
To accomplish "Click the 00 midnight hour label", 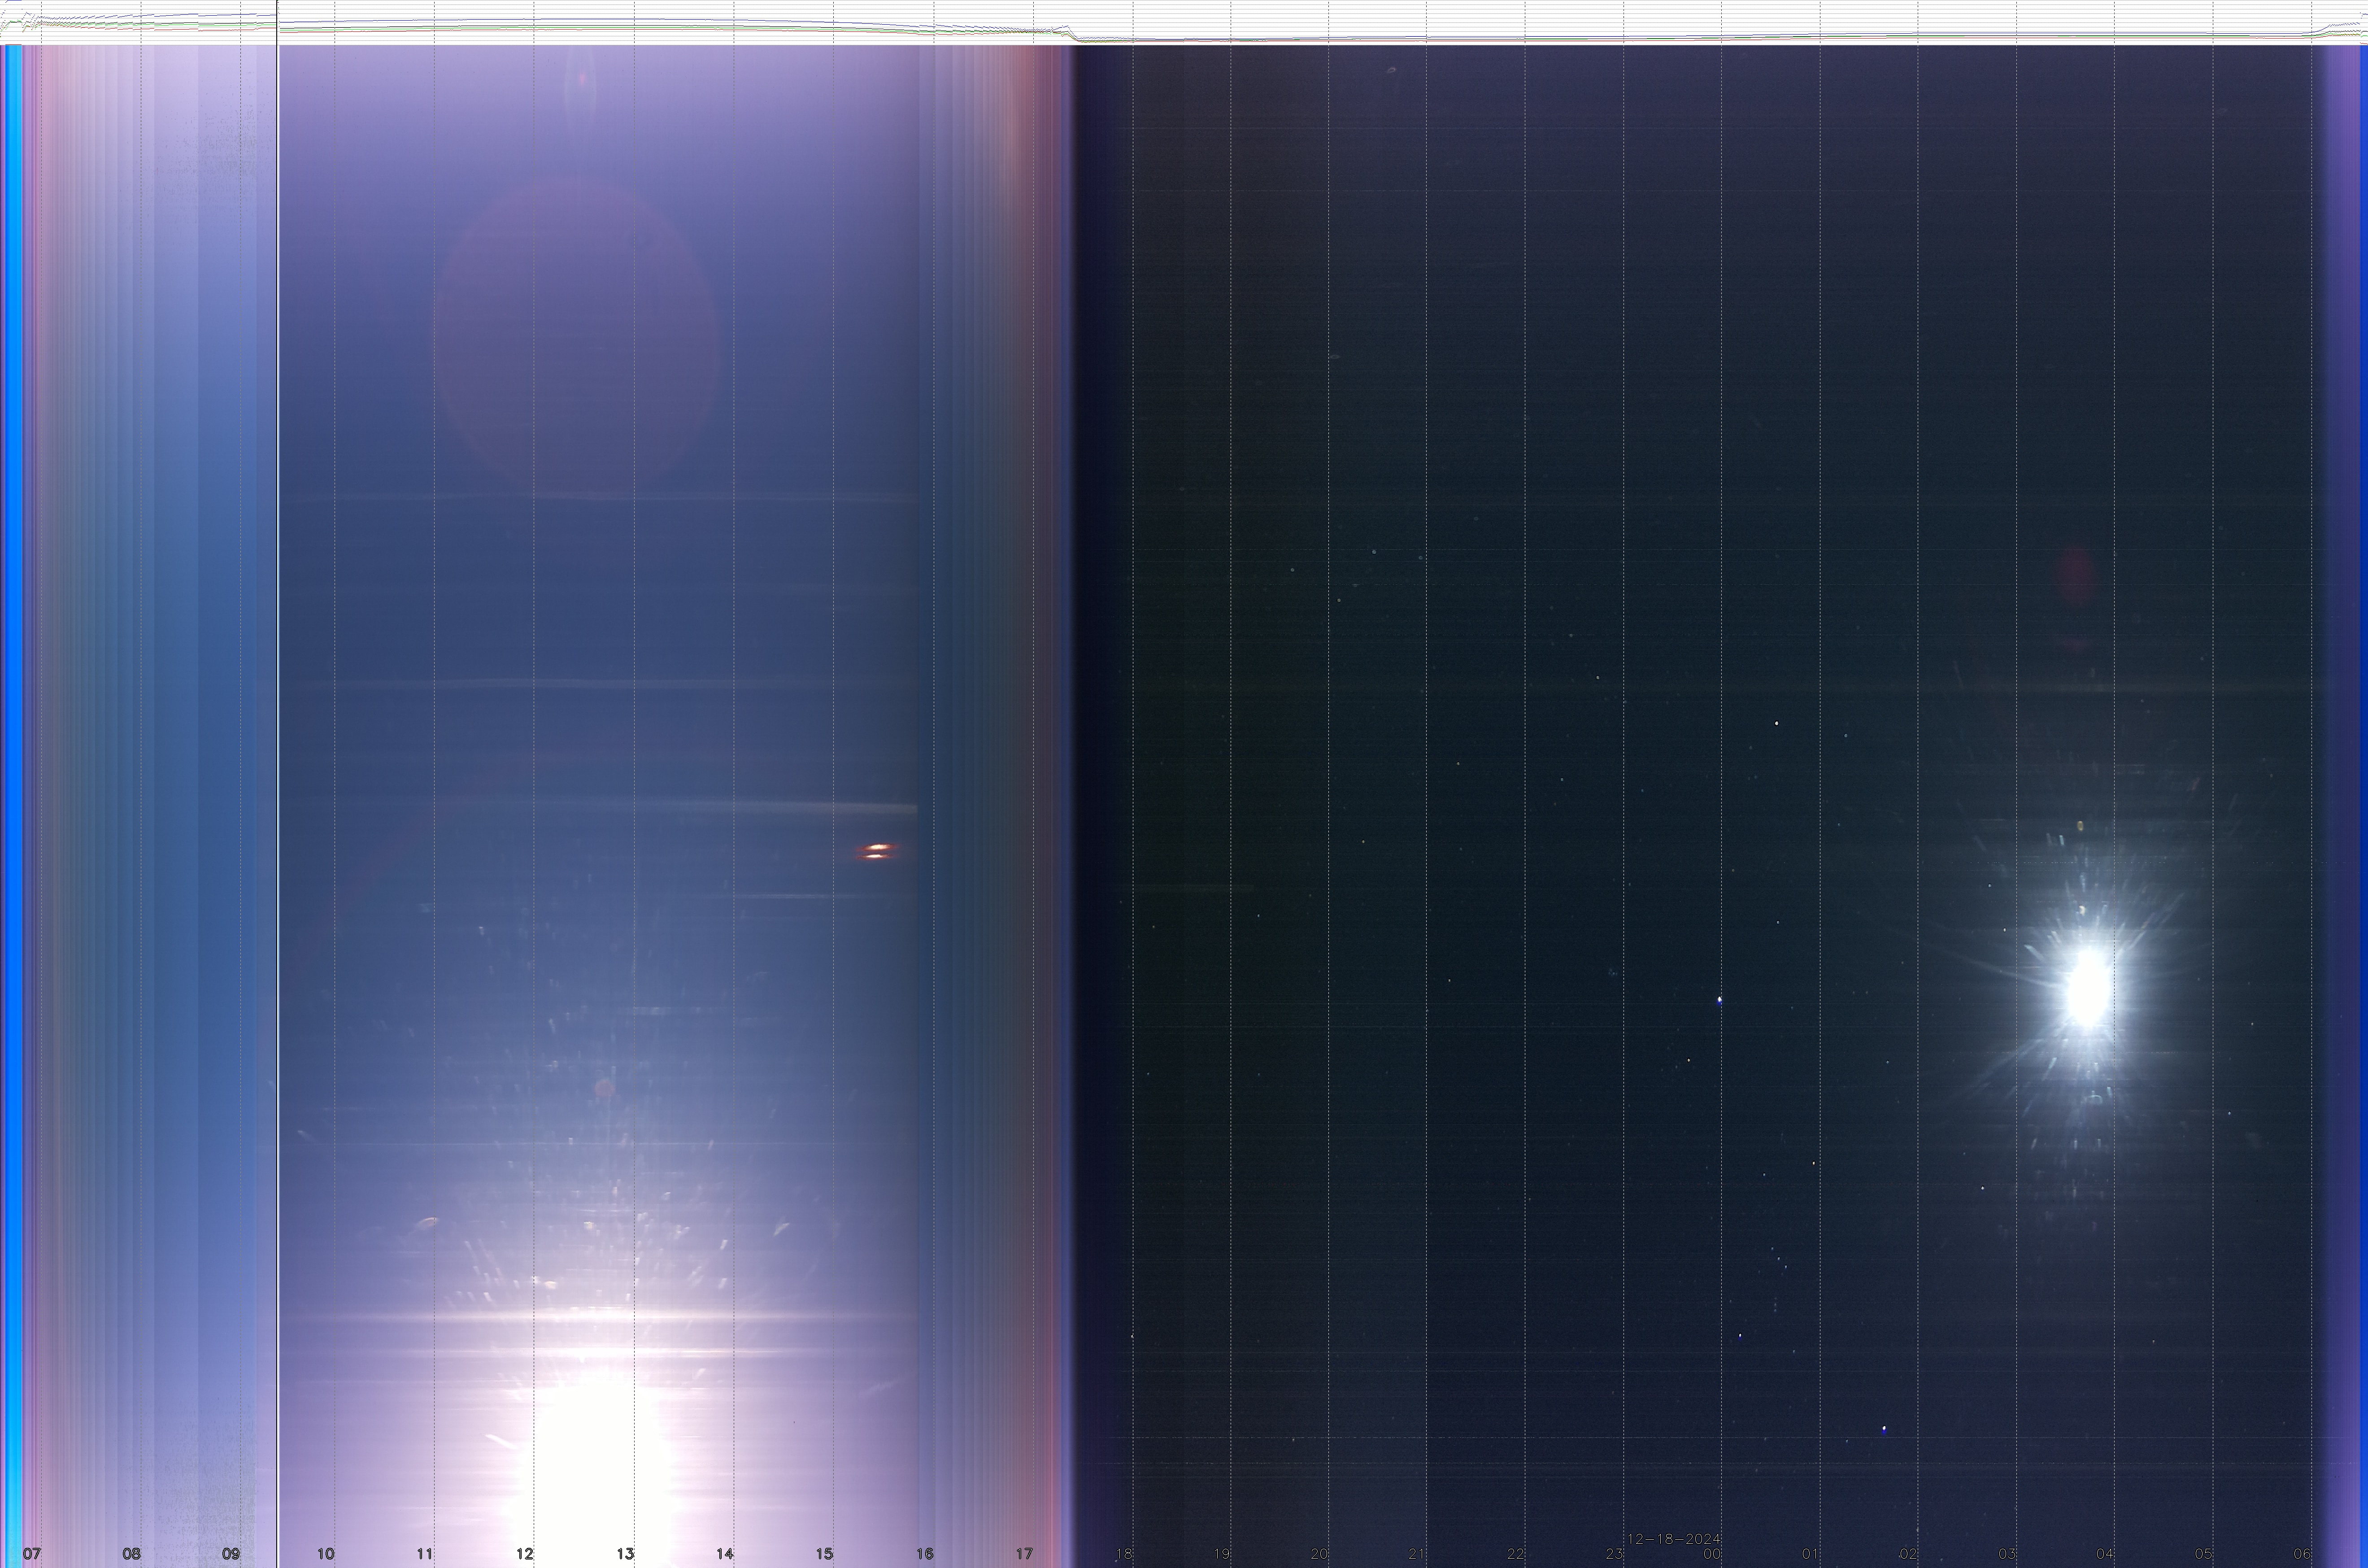I will tap(1712, 1553).
